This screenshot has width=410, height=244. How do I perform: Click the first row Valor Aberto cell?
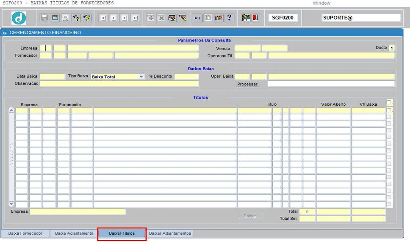pyautogui.click(x=333, y=110)
